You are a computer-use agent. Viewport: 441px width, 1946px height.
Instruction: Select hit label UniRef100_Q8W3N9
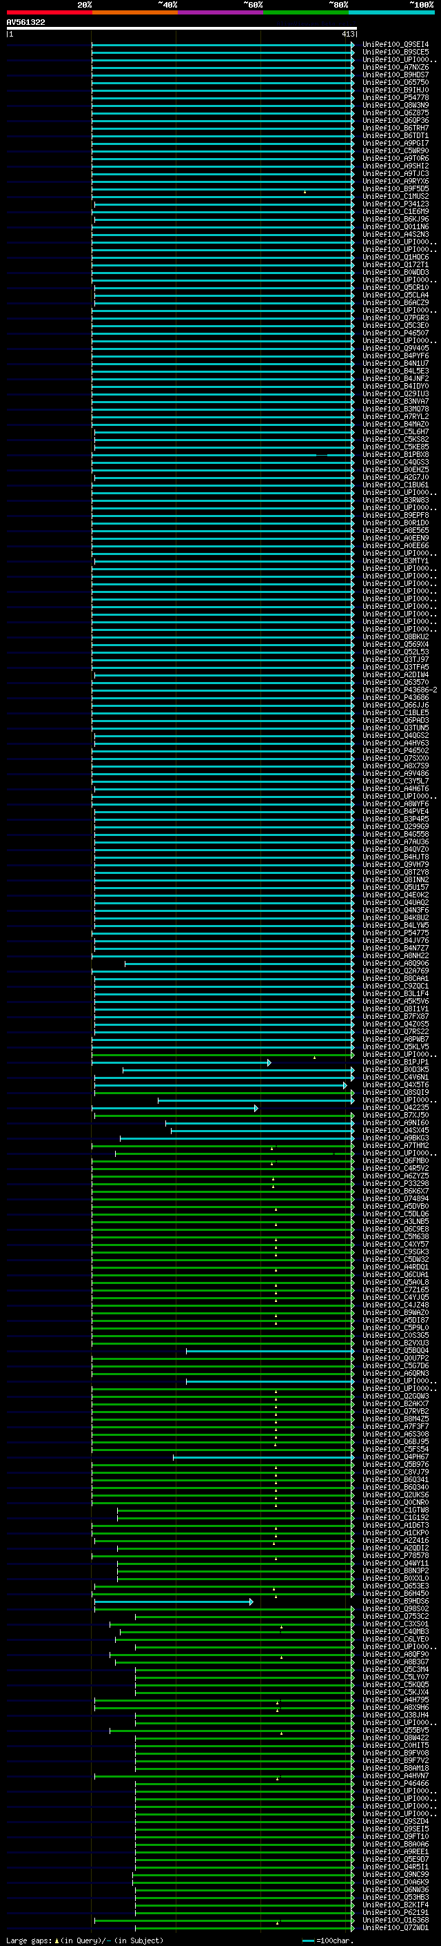click(396, 105)
